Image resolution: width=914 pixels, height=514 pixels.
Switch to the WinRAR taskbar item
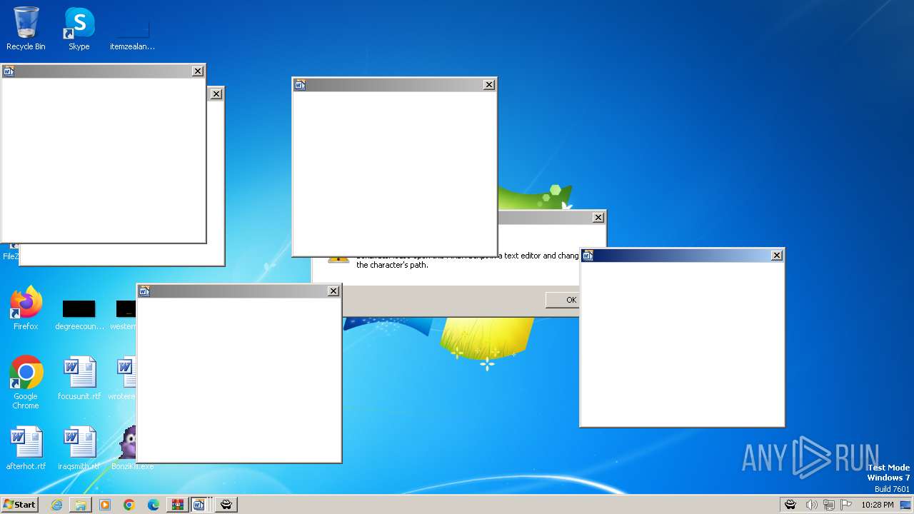point(177,505)
